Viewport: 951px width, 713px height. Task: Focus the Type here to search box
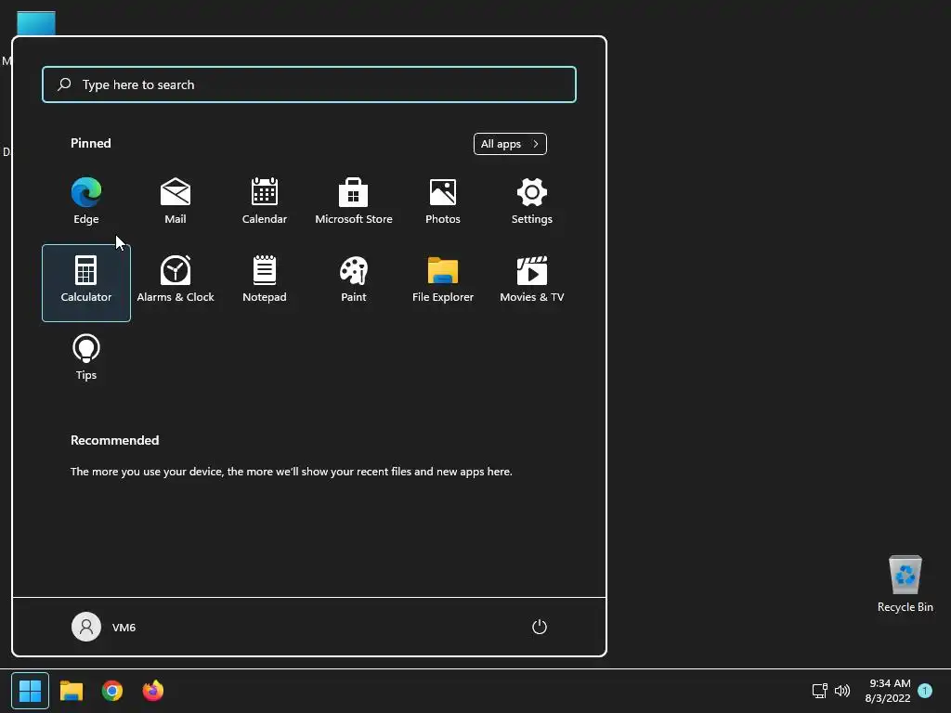point(309,84)
